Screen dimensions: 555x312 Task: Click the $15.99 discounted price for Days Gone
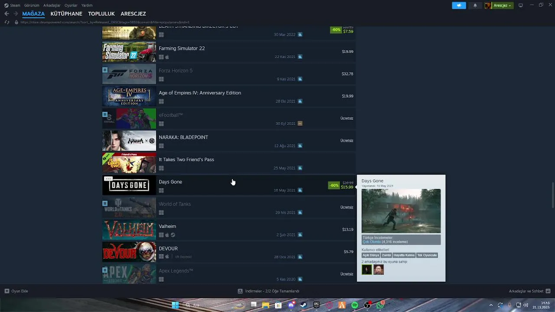[347, 187]
